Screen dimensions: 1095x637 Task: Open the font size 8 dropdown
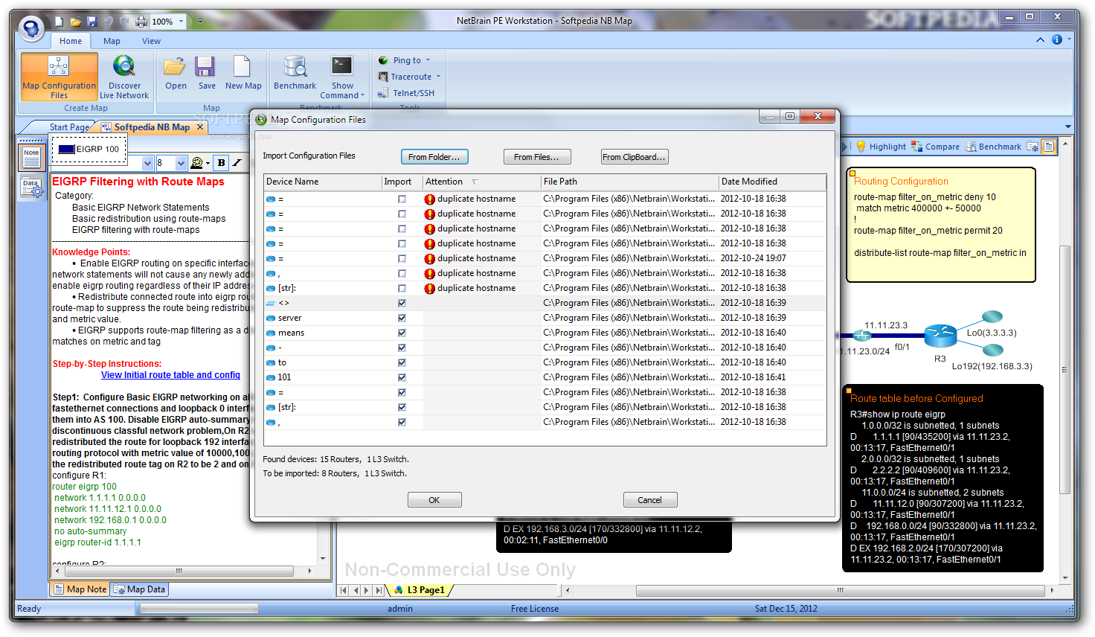[x=181, y=163]
